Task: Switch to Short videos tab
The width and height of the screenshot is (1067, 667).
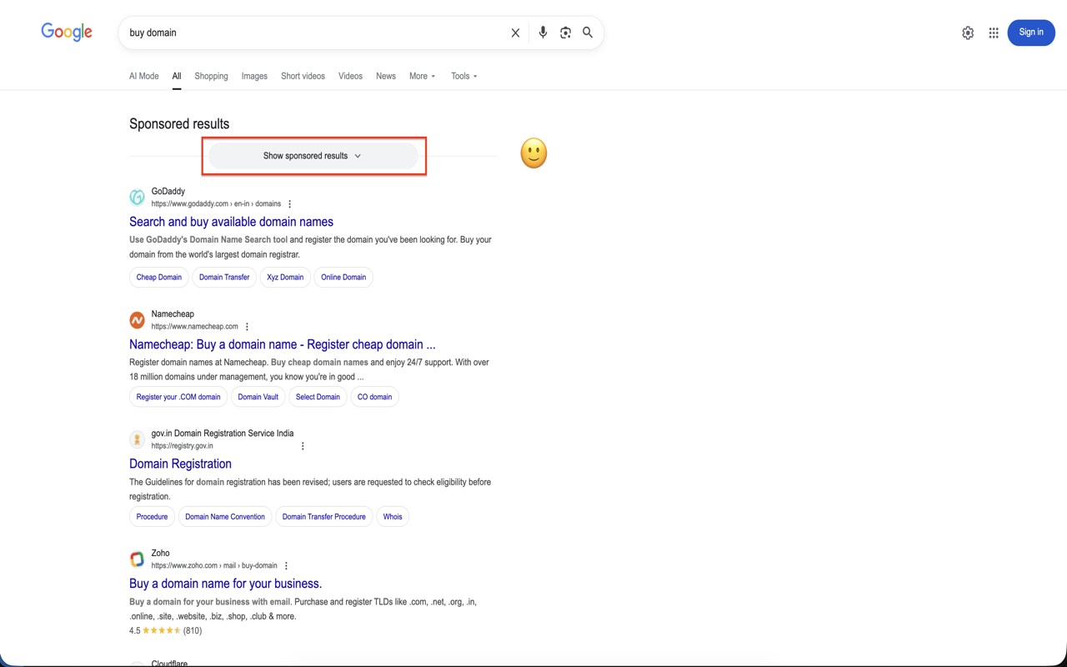Action: click(303, 76)
